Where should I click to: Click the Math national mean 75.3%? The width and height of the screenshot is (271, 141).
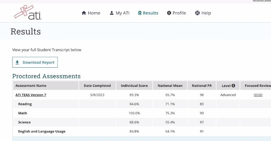(x=170, y=113)
